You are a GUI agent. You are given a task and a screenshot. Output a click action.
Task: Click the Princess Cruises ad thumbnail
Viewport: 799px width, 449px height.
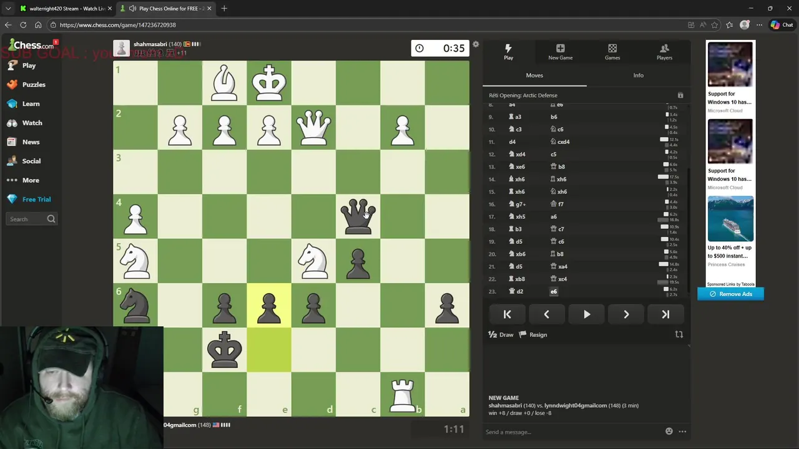point(730,219)
